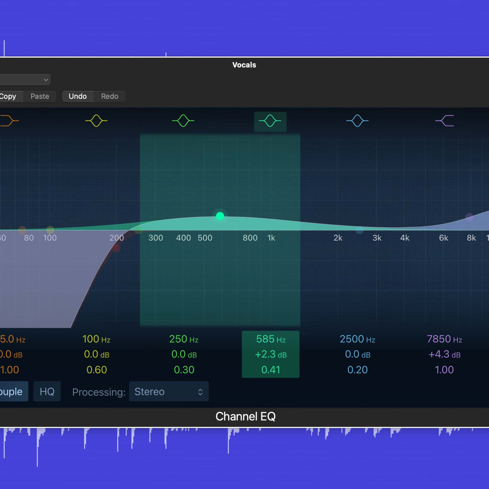Open the preset dropdown above Copy
489x489 pixels.
tap(24, 80)
